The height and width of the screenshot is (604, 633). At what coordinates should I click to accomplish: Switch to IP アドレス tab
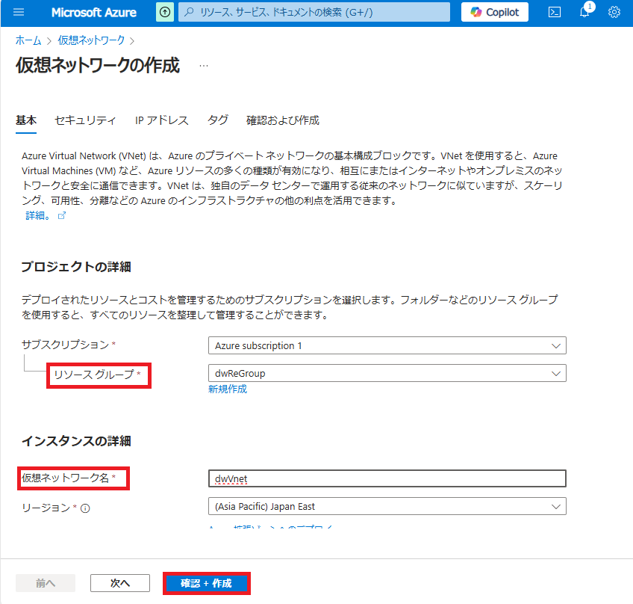[161, 120]
